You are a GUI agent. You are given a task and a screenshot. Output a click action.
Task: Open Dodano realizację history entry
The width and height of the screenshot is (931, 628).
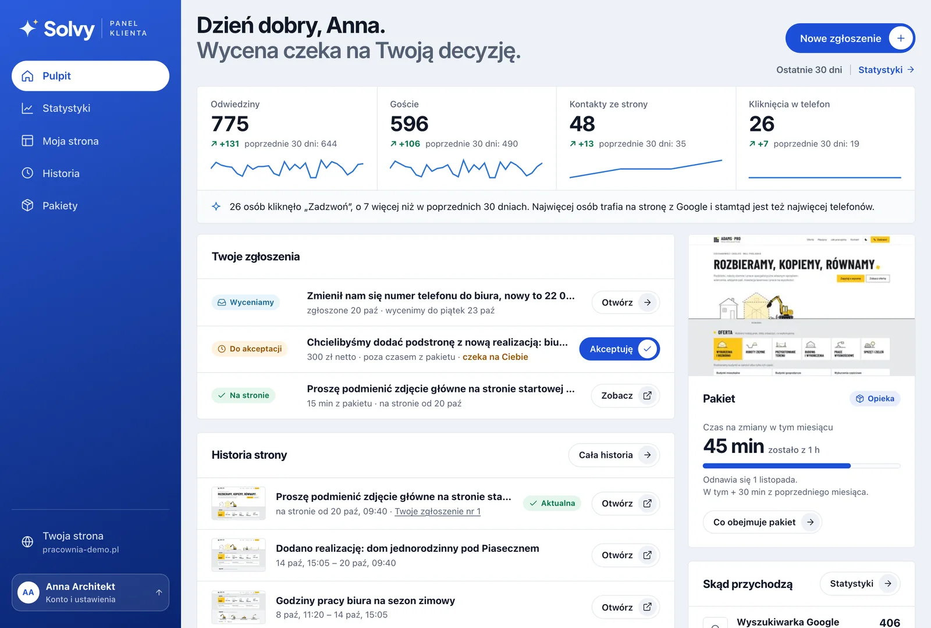tap(626, 555)
